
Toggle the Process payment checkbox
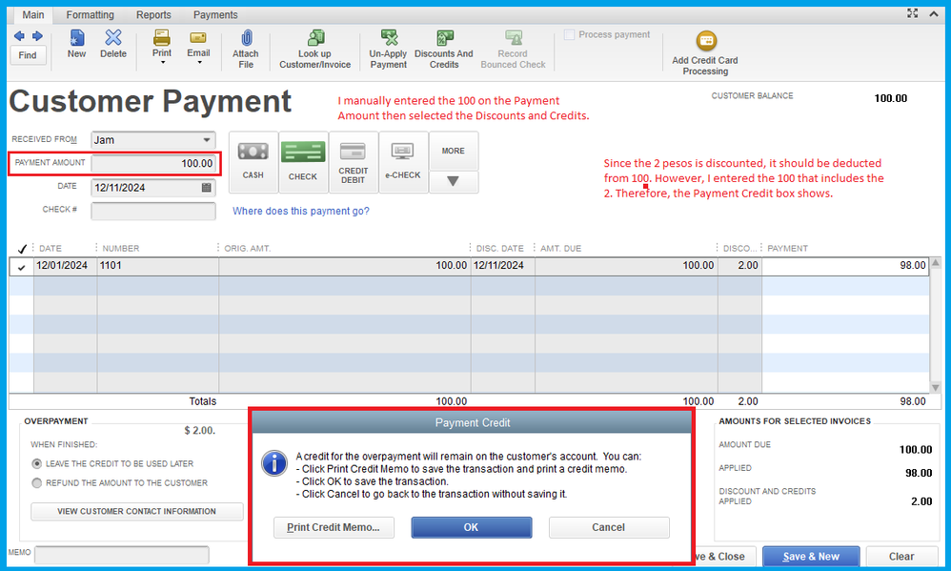coord(569,34)
